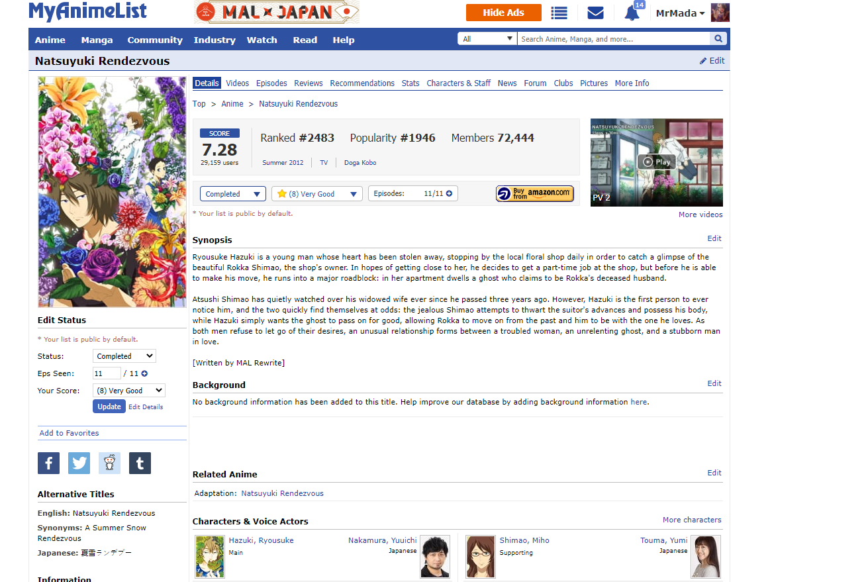The image size is (868, 582).
Task: Switch to the Videos tab
Action: [238, 83]
